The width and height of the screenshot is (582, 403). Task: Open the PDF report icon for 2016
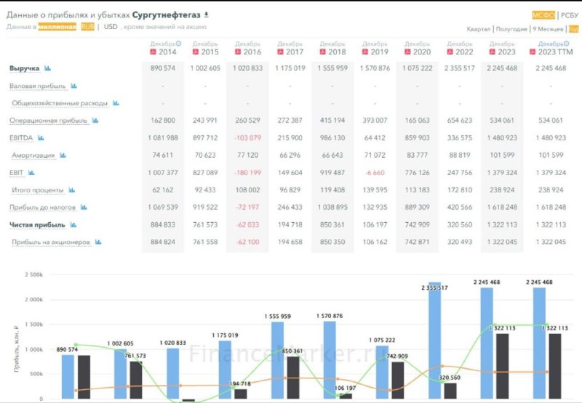point(238,52)
